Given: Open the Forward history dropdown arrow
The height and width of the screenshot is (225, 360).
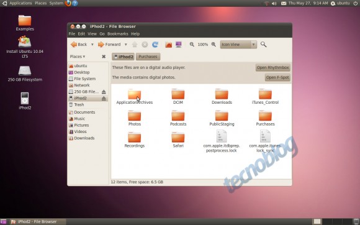Looking at the screenshot, I should 126,44.
